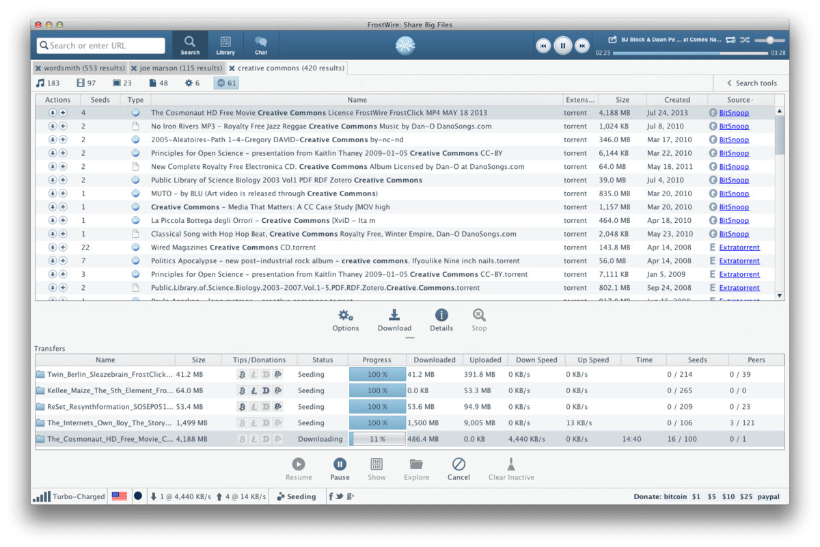Pause the currently playing song
Screen dimensions: 820x547
click(562, 45)
